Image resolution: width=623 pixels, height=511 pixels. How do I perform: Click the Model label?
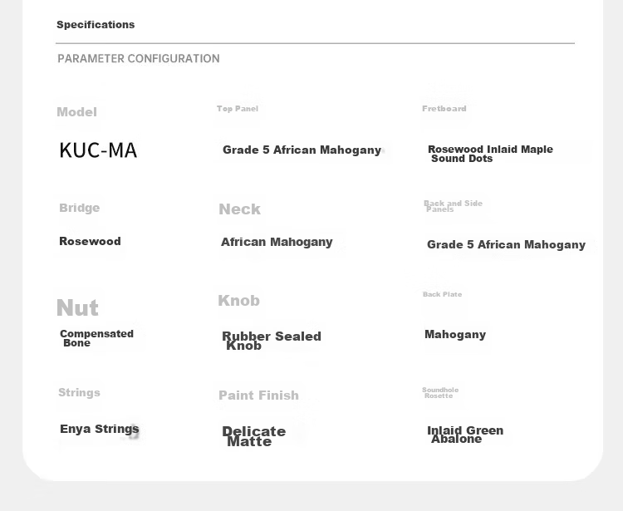click(x=76, y=112)
